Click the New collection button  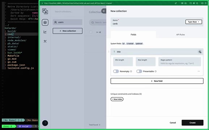68,31
